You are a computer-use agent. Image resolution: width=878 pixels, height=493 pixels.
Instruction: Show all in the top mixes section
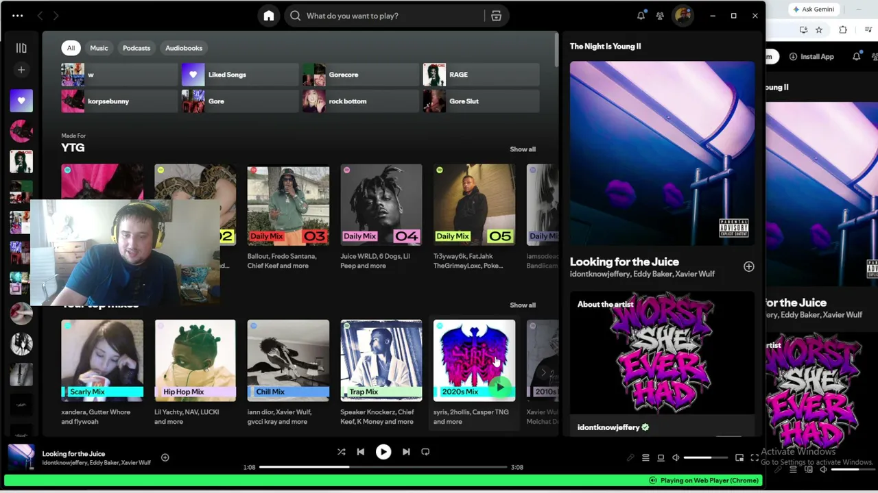click(523, 305)
